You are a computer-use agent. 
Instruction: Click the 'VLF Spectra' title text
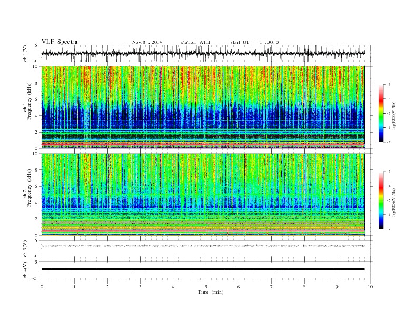[59, 42]
